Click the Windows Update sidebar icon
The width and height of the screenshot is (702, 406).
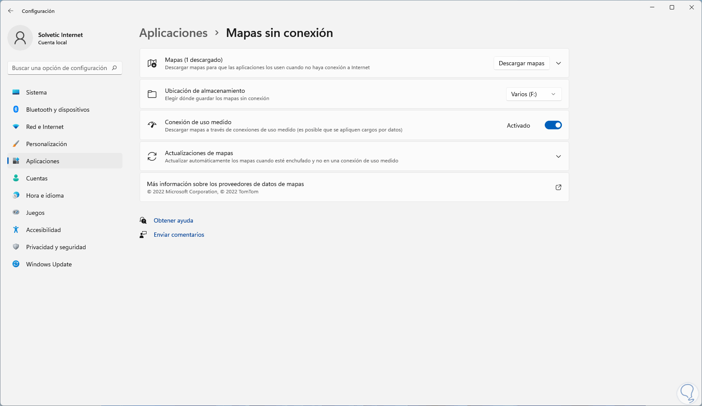pyautogui.click(x=16, y=264)
